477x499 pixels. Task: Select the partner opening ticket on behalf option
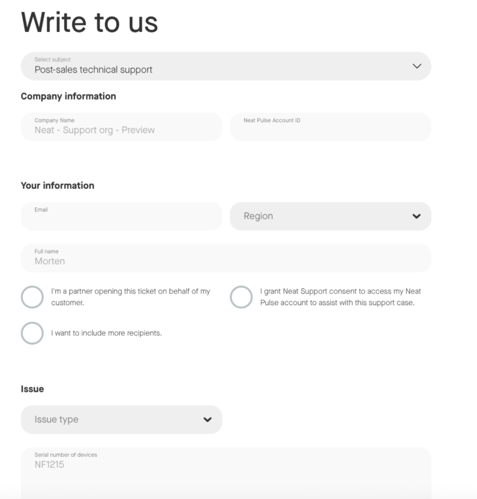(x=33, y=296)
